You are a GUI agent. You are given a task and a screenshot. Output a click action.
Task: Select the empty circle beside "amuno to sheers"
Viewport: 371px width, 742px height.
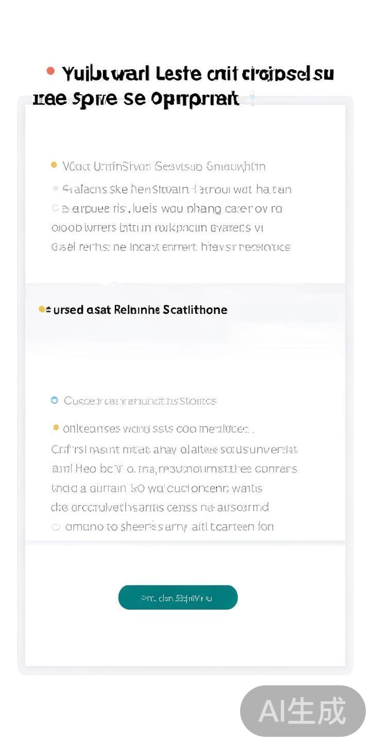pos(56,527)
